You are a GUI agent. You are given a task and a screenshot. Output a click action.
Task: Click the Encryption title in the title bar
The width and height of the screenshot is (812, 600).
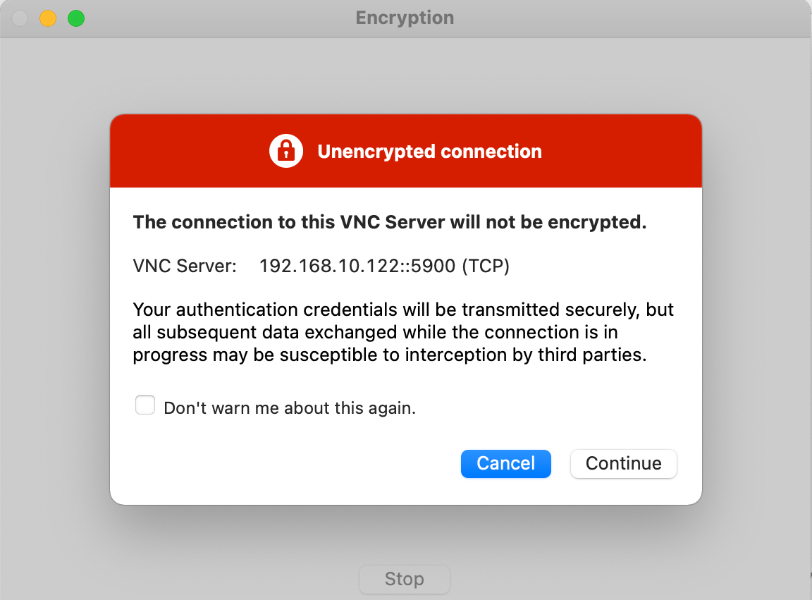[405, 18]
